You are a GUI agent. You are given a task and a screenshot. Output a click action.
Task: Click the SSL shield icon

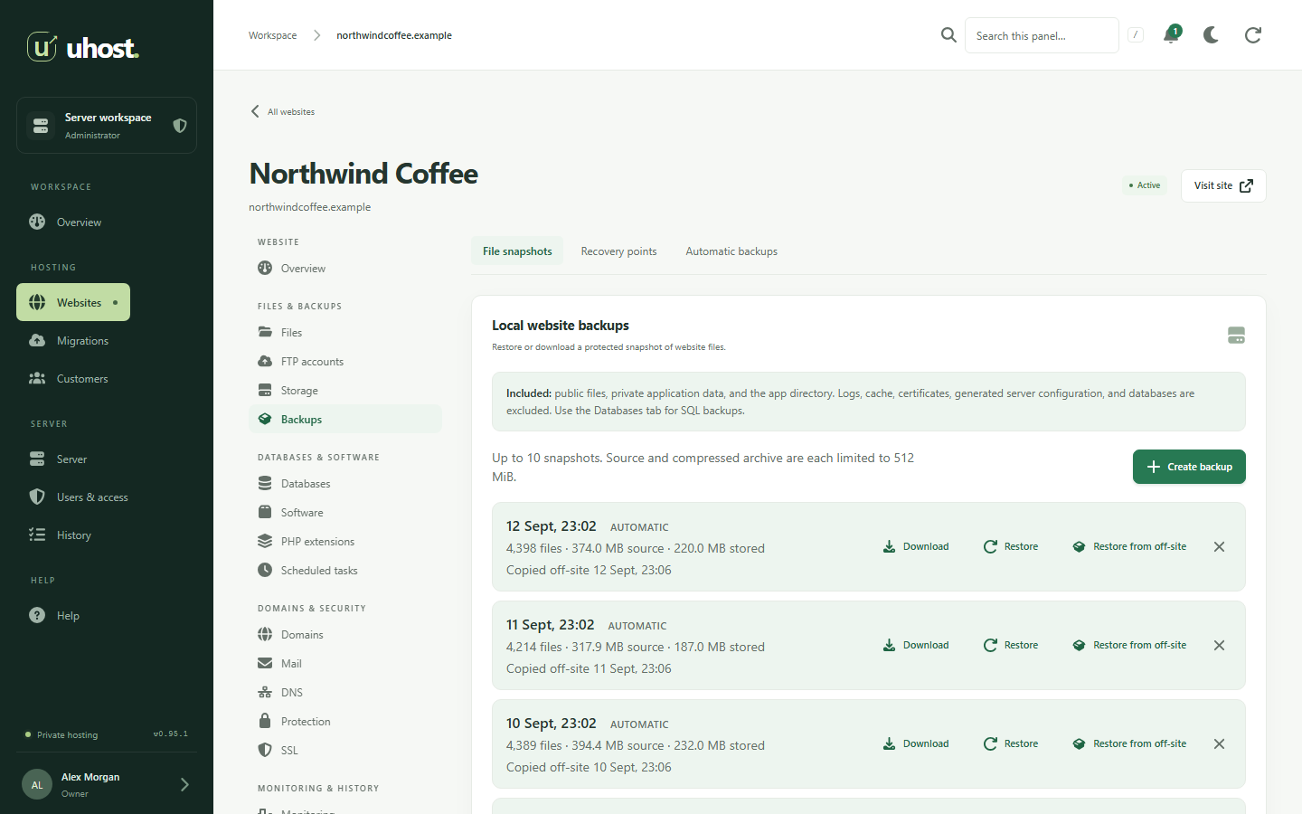point(265,751)
